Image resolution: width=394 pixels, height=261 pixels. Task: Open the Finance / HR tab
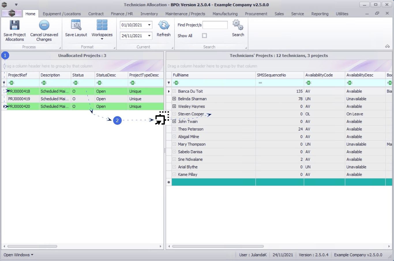click(122, 14)
